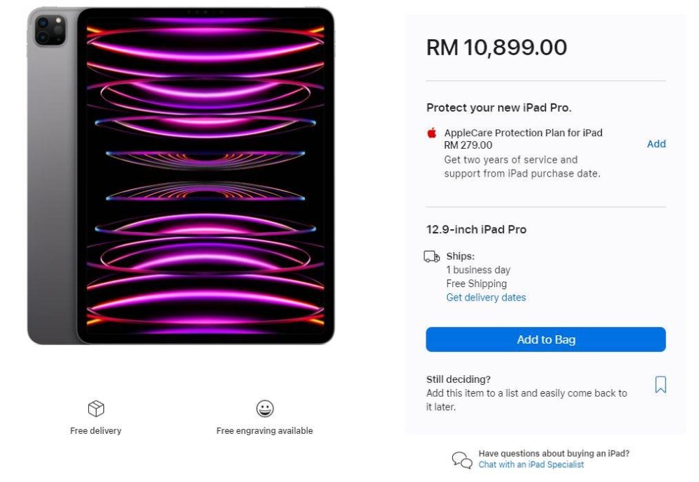
Task: Click the iPad Pro product image
Action: 181,176
